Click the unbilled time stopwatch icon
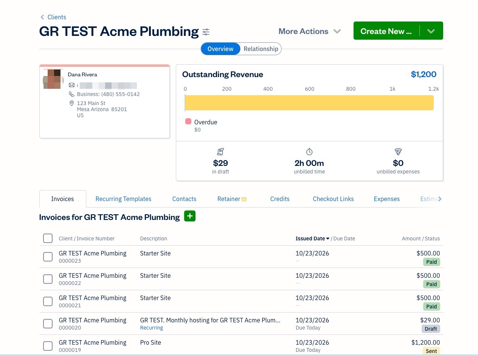Screen dimensions: 478x356 [x=309, y=152]
